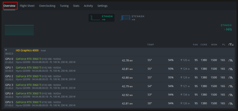Open overclock tuning icon for GPU 4

tap(230, 95)
